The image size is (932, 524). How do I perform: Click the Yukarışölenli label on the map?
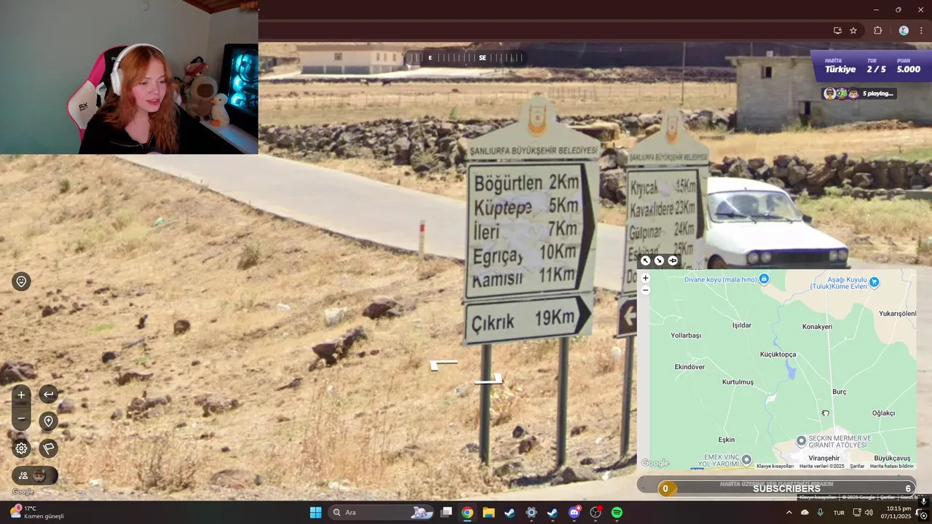pyautogui.click(x=897, y=314)
